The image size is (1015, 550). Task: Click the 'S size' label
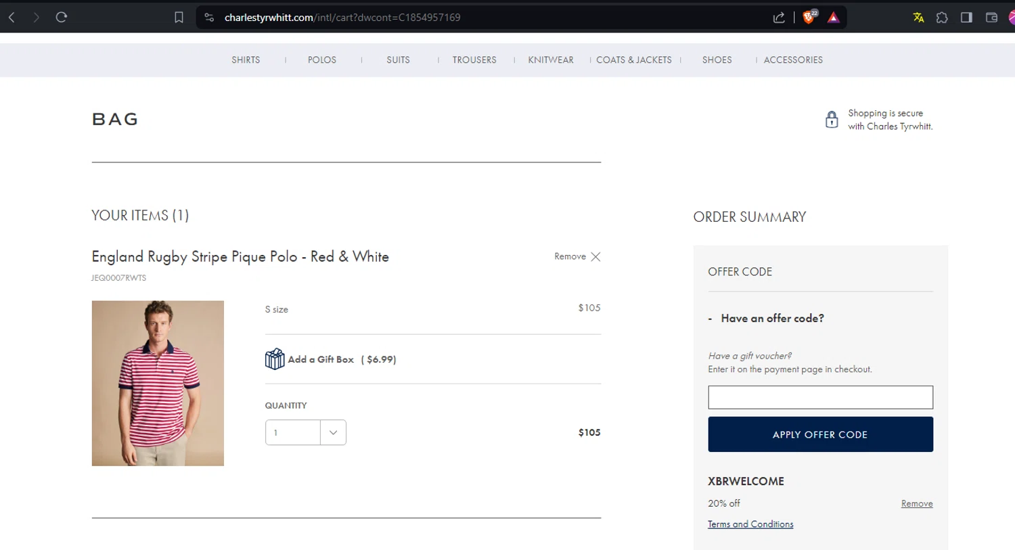(277, 309)
